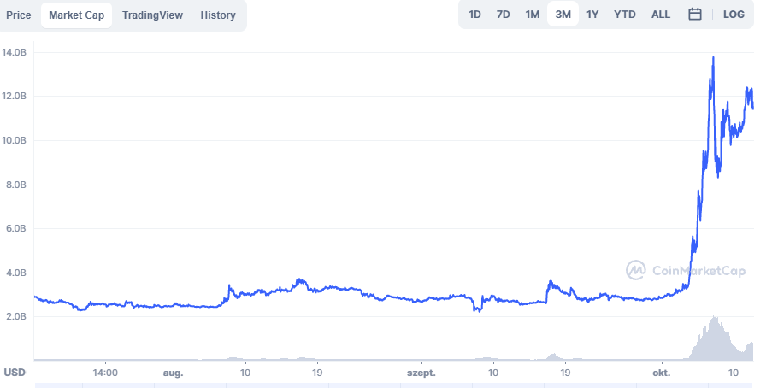Switch to the Price tab
Viewport: 778px width, 388px height.
coord(18,15)
